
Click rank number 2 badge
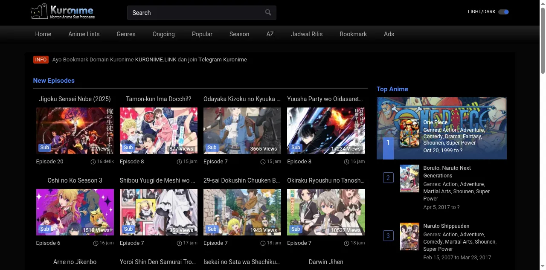coord(388,177)
